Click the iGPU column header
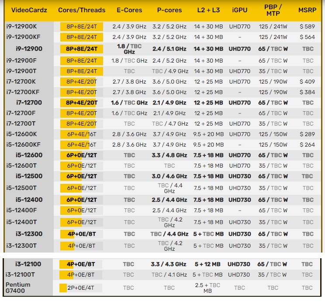The width and height of the screenshot is (325, 302). coord(240,10)
